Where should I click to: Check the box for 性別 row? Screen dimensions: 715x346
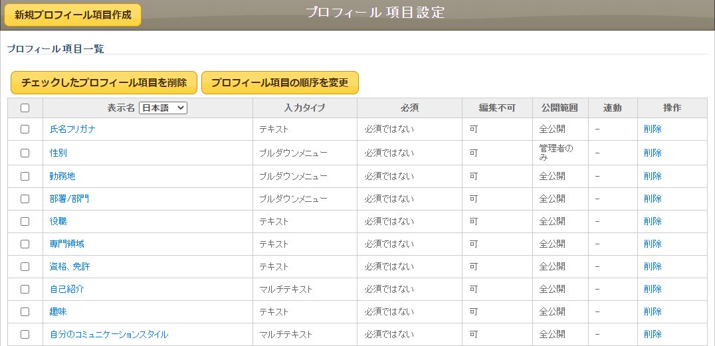point(25,153)
